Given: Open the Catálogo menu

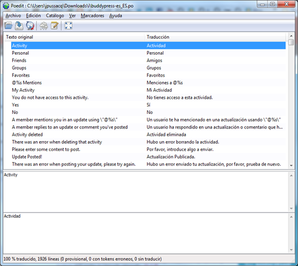Looking at the screenshot, I should coord(55,16).
